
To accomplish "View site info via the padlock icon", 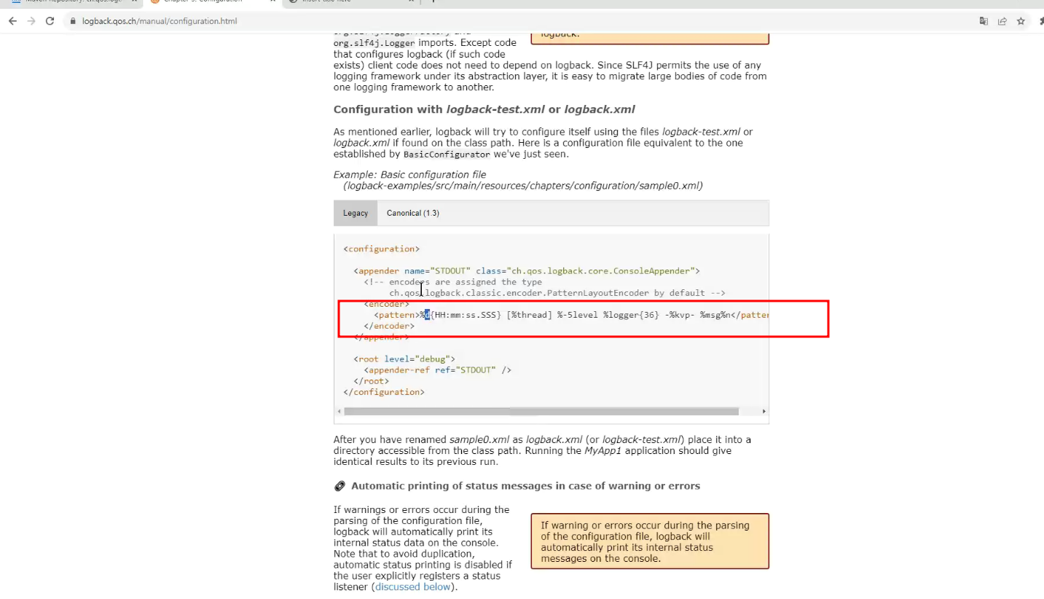I will pyautogui.click(x=72, y=21).
